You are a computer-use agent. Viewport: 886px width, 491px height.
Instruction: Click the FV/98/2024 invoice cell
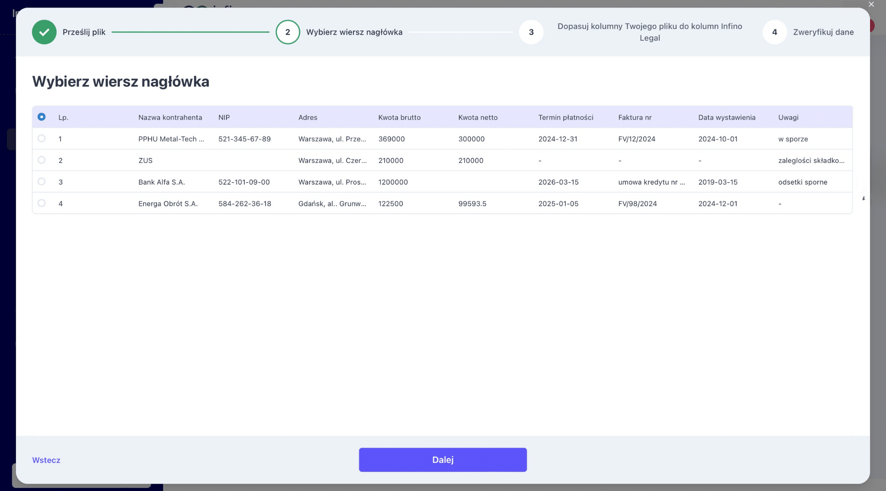[637, 204]
